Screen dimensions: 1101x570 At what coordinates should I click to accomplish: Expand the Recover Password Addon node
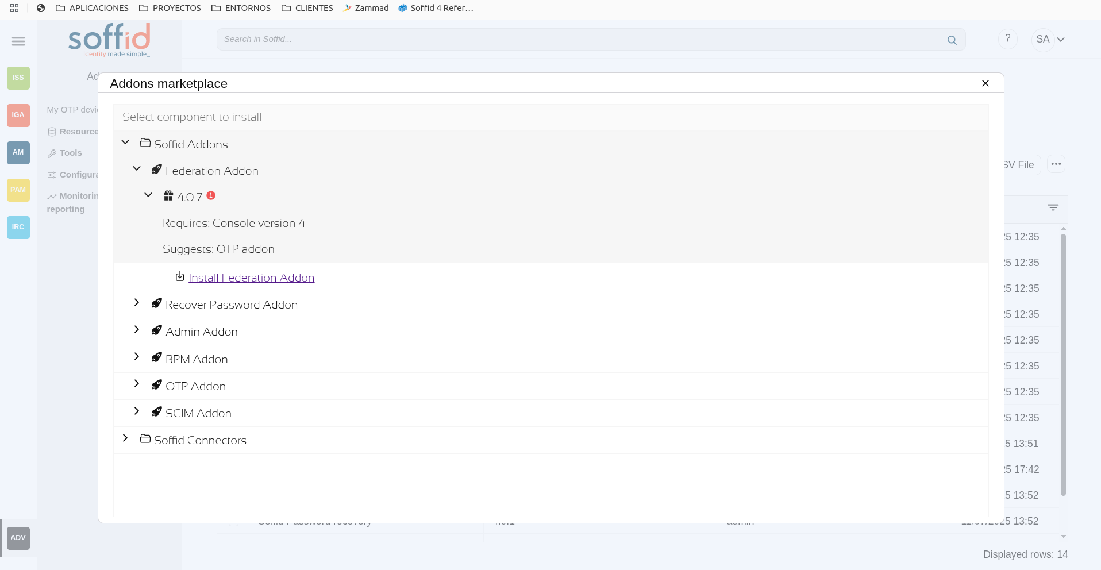pyautogui.click(x=137, y=302)
